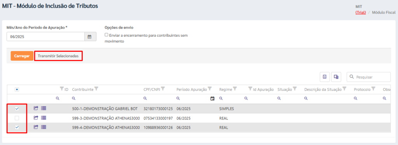Open the filter on the Situação column
The width and height of the screenshot is (398, 145).
(x=295, y=89)
